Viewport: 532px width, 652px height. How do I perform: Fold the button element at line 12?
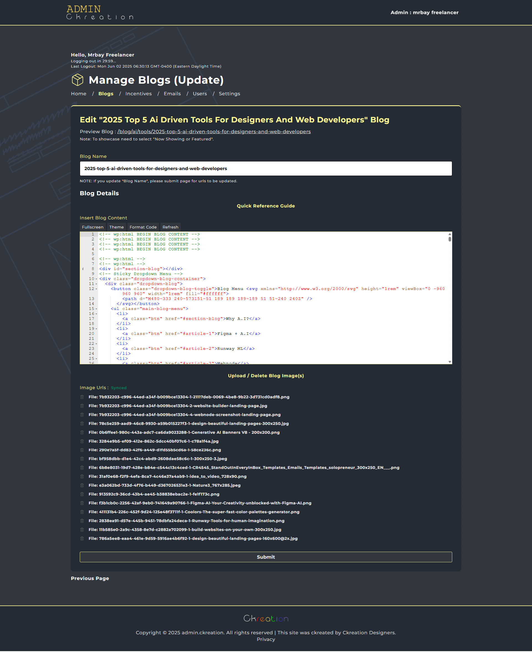96,289
